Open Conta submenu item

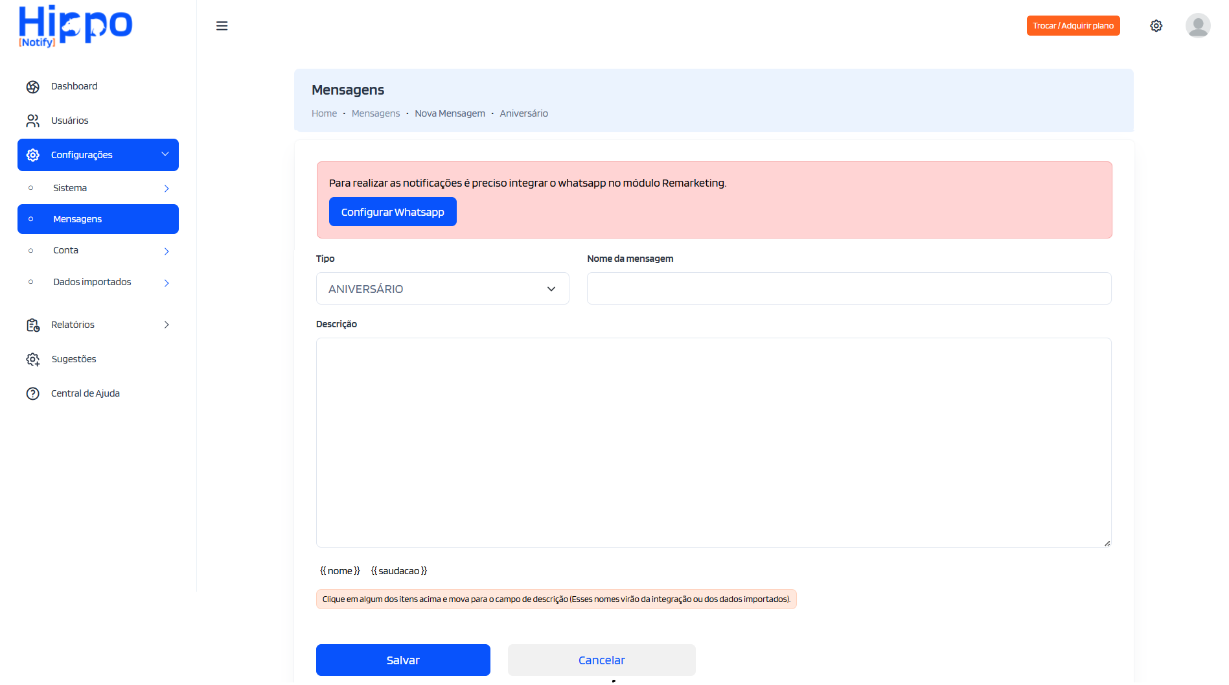click(66, 251)
